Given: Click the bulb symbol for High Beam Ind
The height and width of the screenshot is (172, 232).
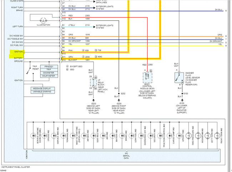Looking at the screenshot, I should click(198, 136).
